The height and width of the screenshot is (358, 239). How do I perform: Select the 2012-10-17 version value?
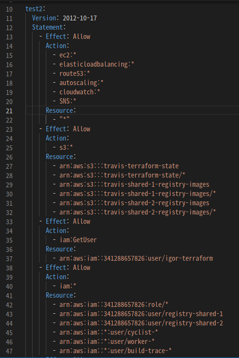(x=80, y=18)
